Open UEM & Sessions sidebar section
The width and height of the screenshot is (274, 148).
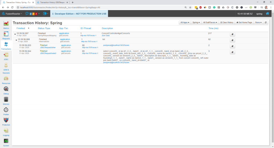pyautogui.click(x=6, y=68)
